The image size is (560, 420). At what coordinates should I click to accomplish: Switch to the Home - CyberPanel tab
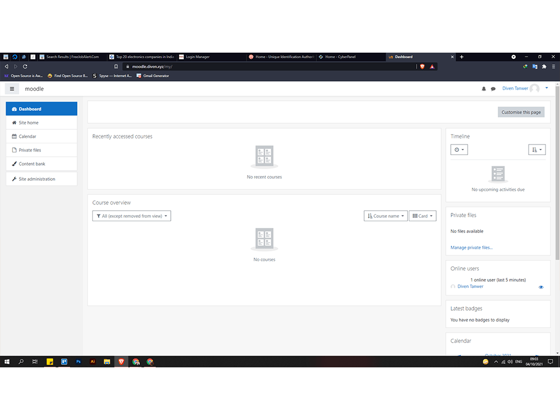(x=351, y=57)
